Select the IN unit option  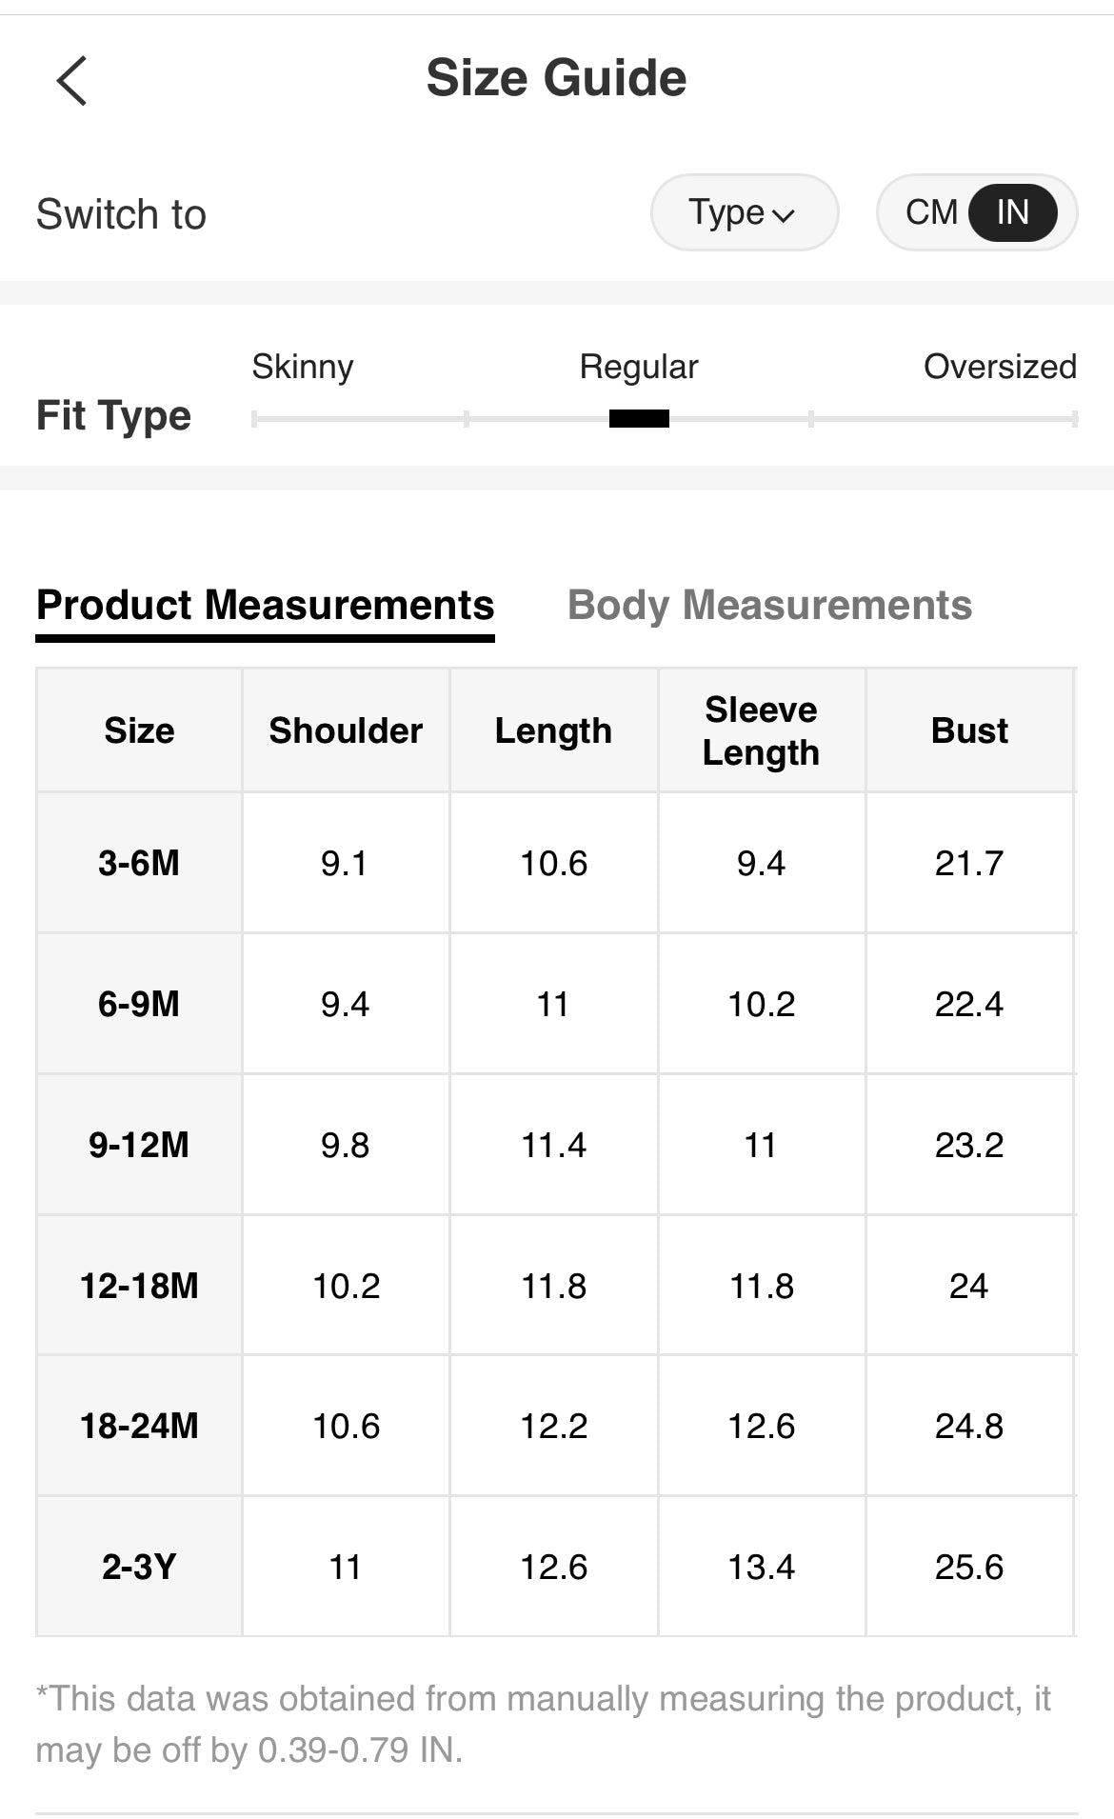click(x=1012, y=212)
